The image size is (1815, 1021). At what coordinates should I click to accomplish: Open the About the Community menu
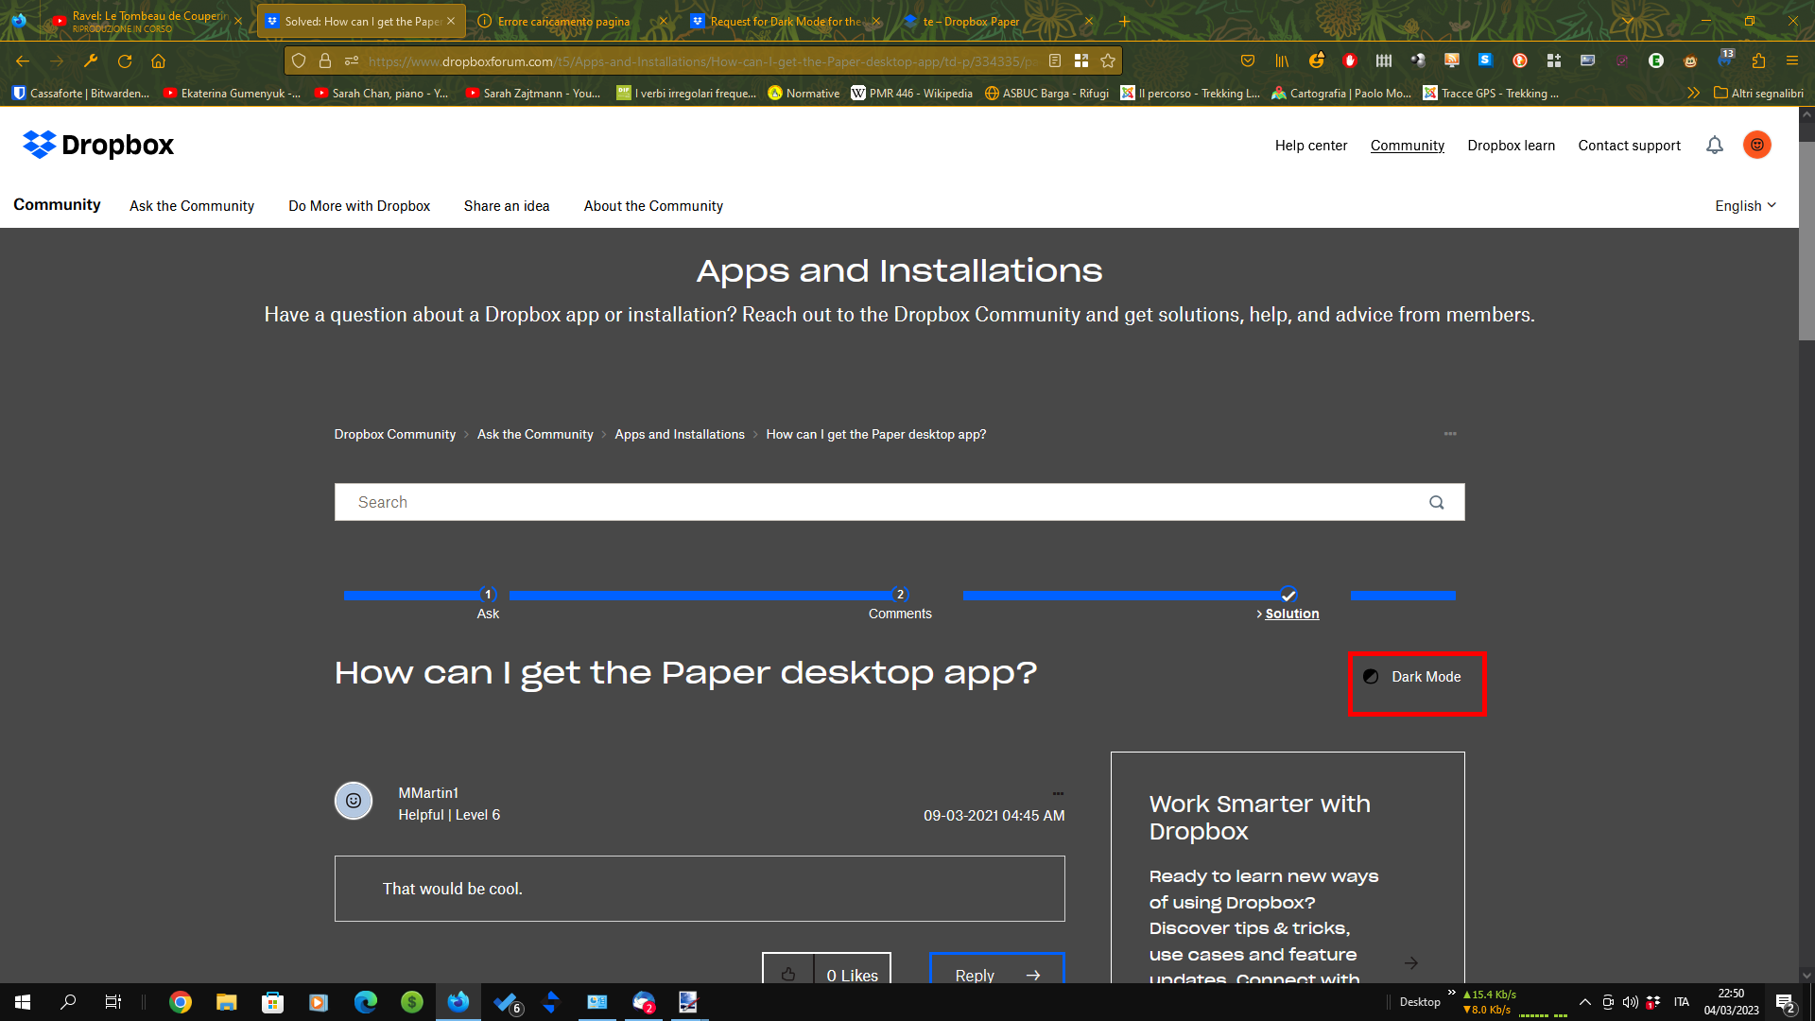coord(653,206)
